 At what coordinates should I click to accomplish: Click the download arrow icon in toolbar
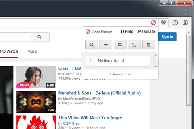pos(175,23)
